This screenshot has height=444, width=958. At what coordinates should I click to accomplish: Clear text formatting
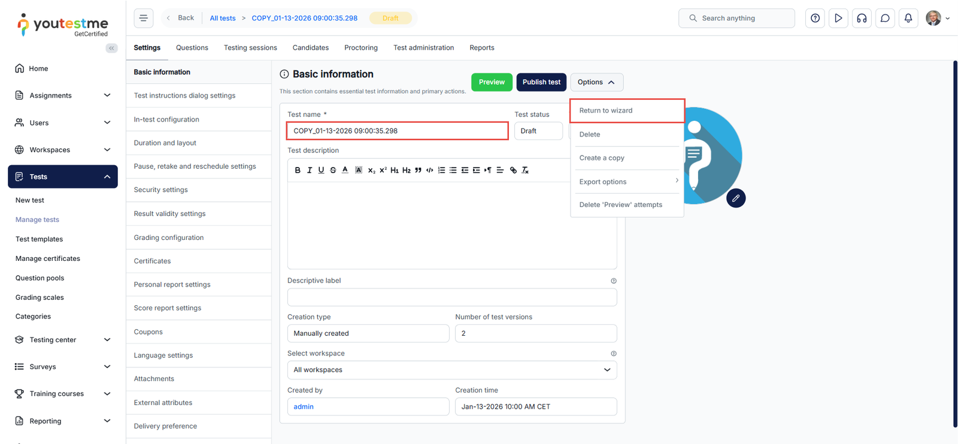coord(525,171)
